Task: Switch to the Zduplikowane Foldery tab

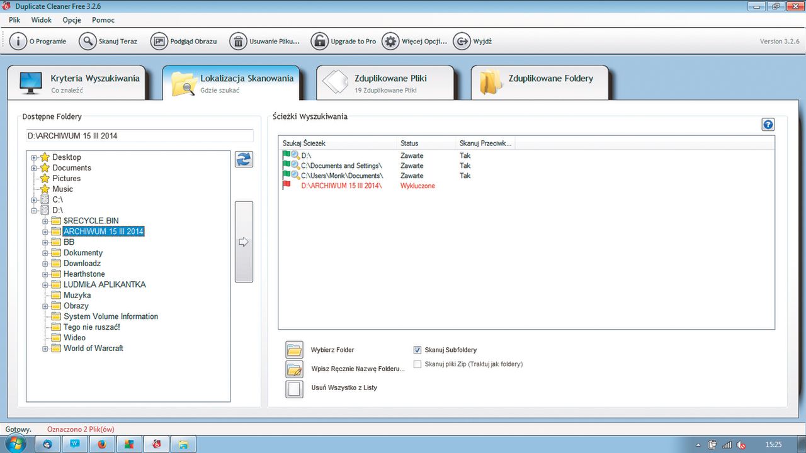Action: tap(540, 82)
